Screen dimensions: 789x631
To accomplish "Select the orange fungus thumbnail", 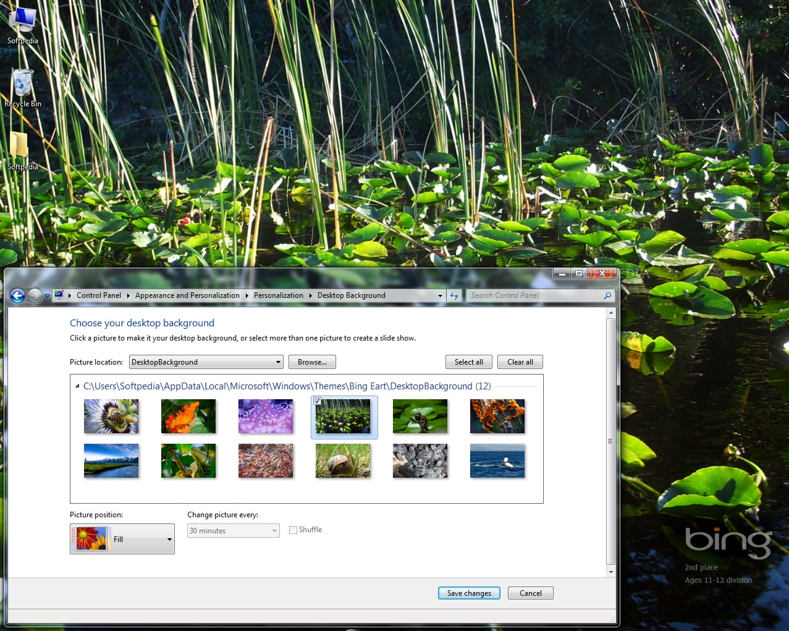I will pyautogui.click(x=497, y=416).
